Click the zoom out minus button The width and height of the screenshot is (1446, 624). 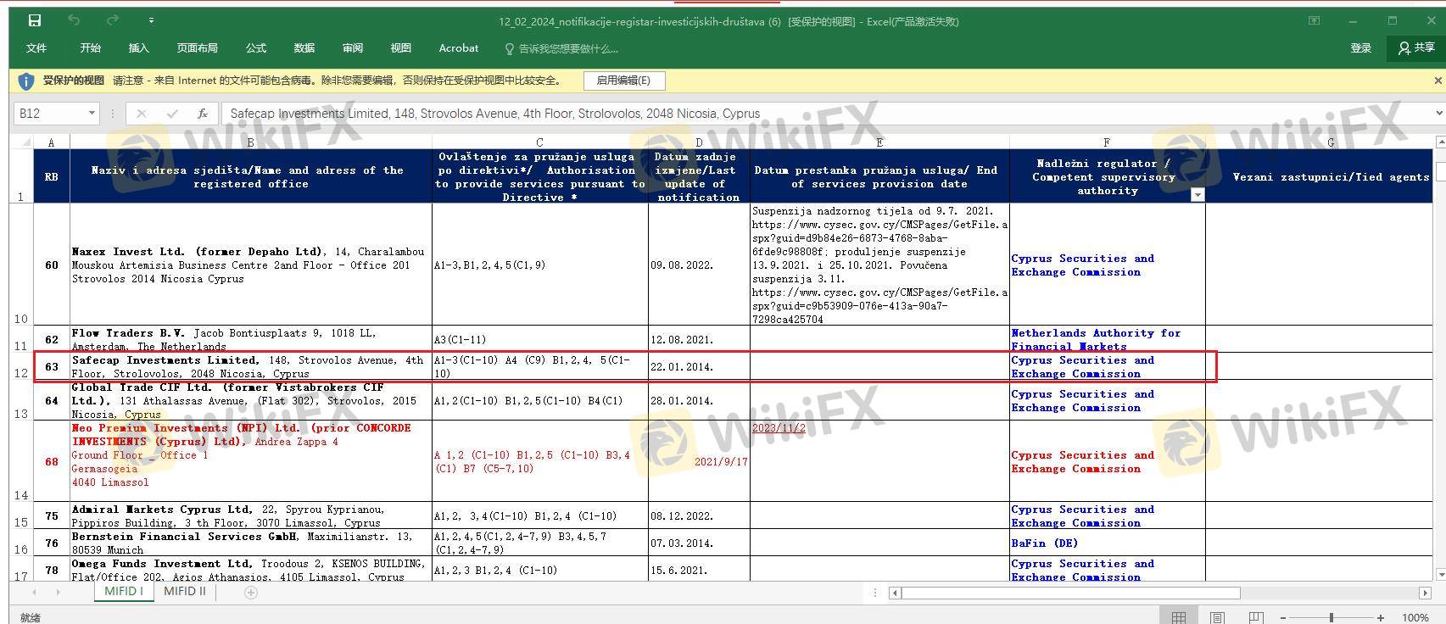1283,617
